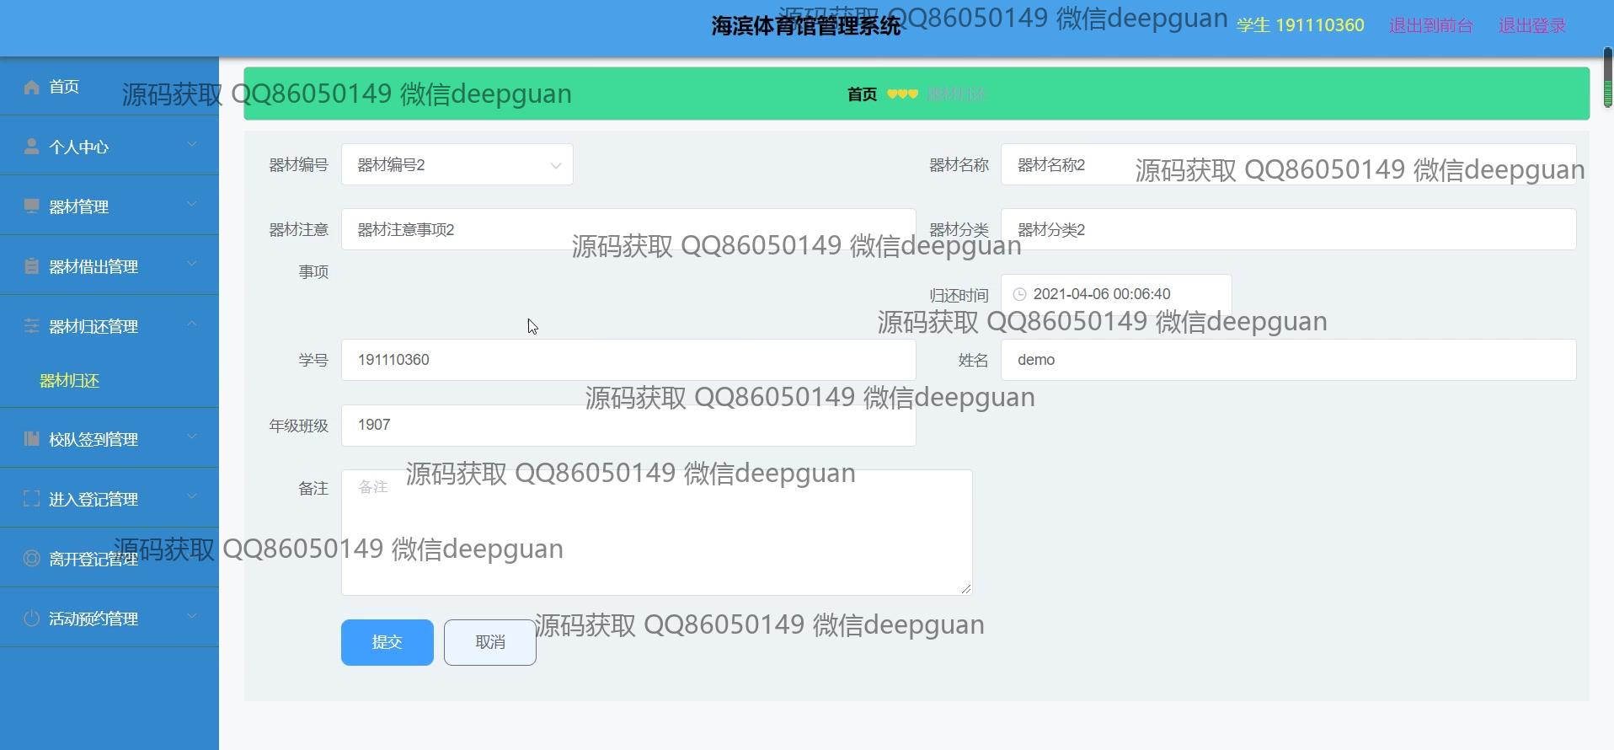Cancel the form with the 取消 button
This screenshot has width=1614, height=750.
(490, 642)
